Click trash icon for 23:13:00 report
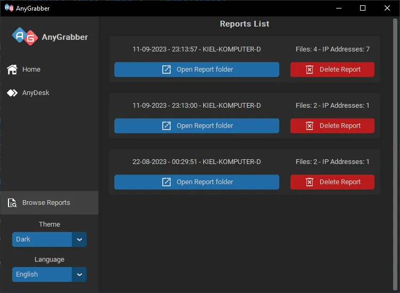The height and width of the screenshot is (293, 400). [x=310, y=126]
